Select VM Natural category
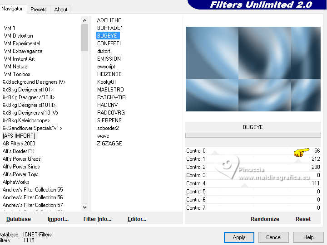 click(x=16, y=67)
